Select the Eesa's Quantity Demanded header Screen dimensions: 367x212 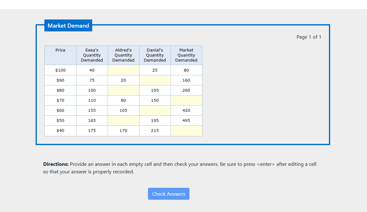pos(92,55)
